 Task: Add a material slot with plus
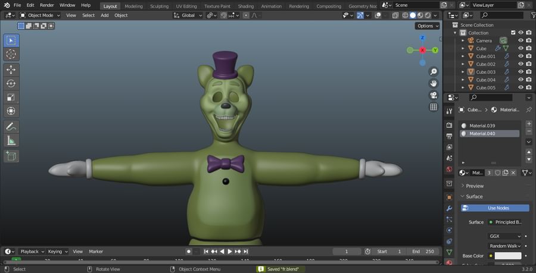[529, 124]
